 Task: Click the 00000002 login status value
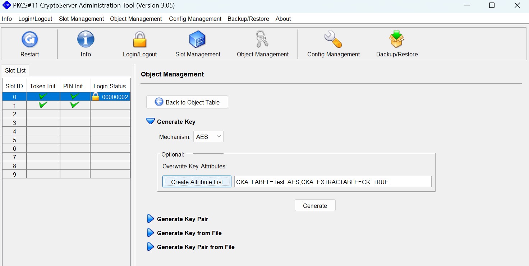[x=115, y=97]
